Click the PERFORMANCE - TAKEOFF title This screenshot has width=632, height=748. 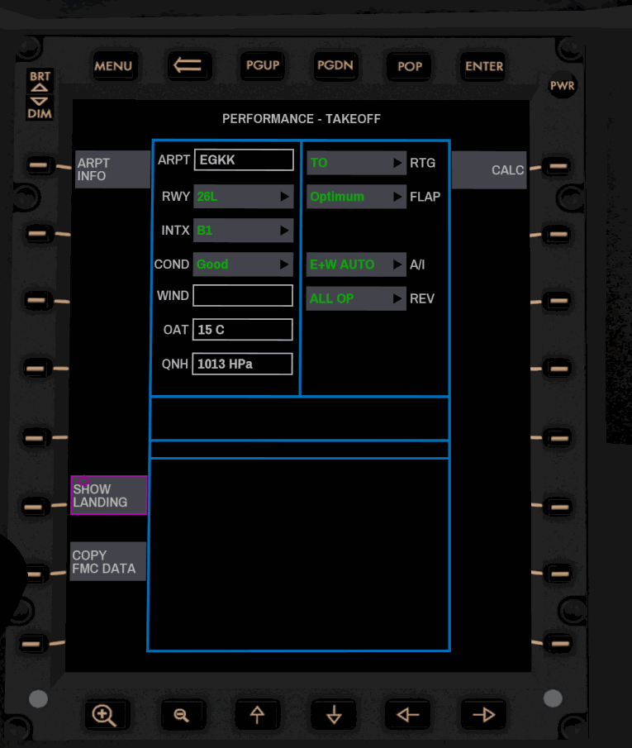[x=302, y=119]
